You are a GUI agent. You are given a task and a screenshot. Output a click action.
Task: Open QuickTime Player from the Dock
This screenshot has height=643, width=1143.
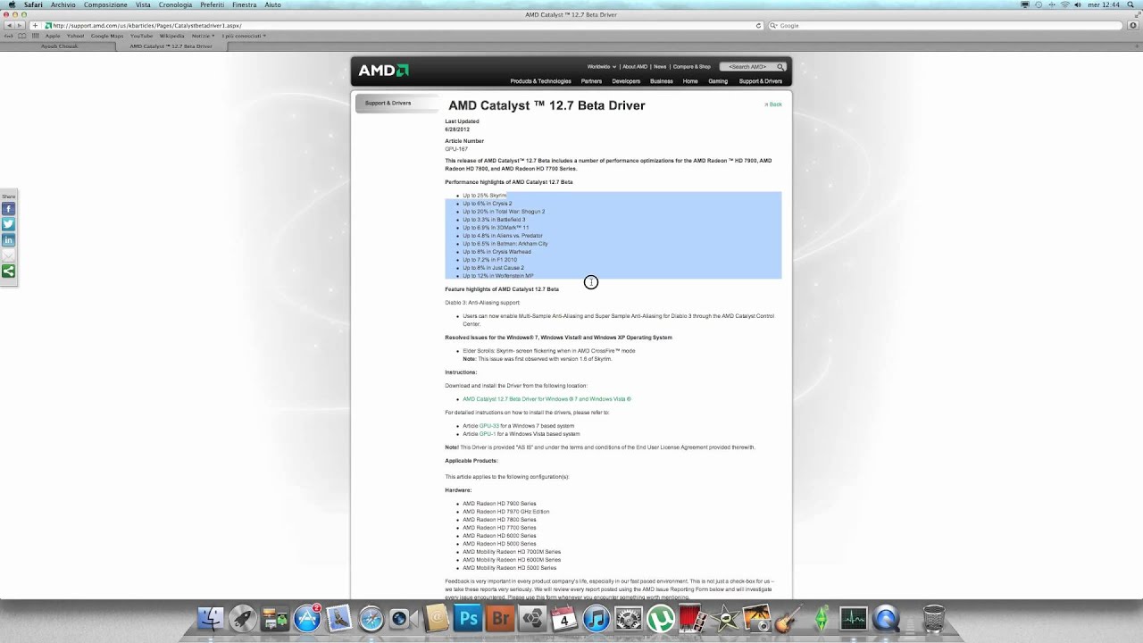886,618
